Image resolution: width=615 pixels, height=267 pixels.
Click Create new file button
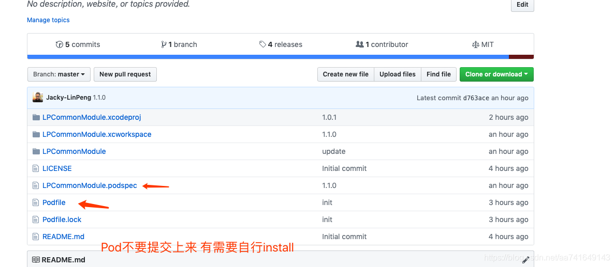click(345, 74)
